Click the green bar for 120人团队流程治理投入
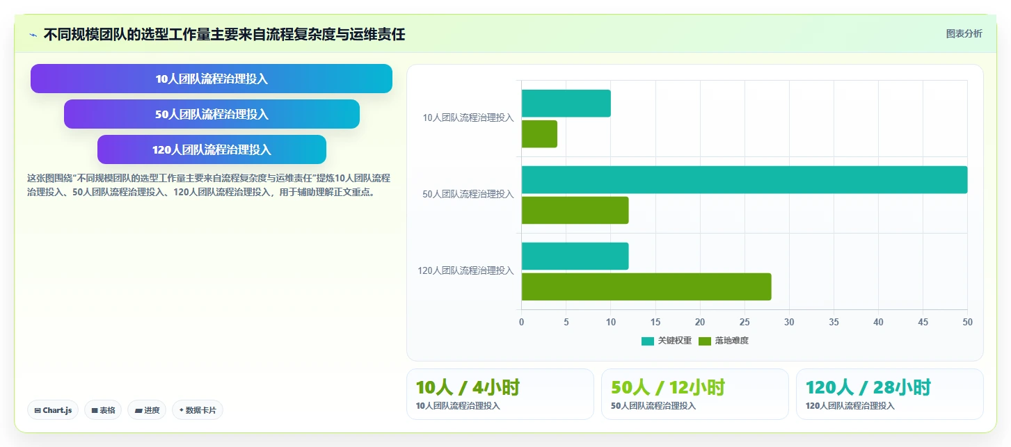Image resolution: width=1011 pixels, height=447 pixels. [646, 286]
